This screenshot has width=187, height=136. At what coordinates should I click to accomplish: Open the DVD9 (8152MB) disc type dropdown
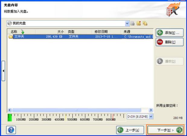point(151,116)
